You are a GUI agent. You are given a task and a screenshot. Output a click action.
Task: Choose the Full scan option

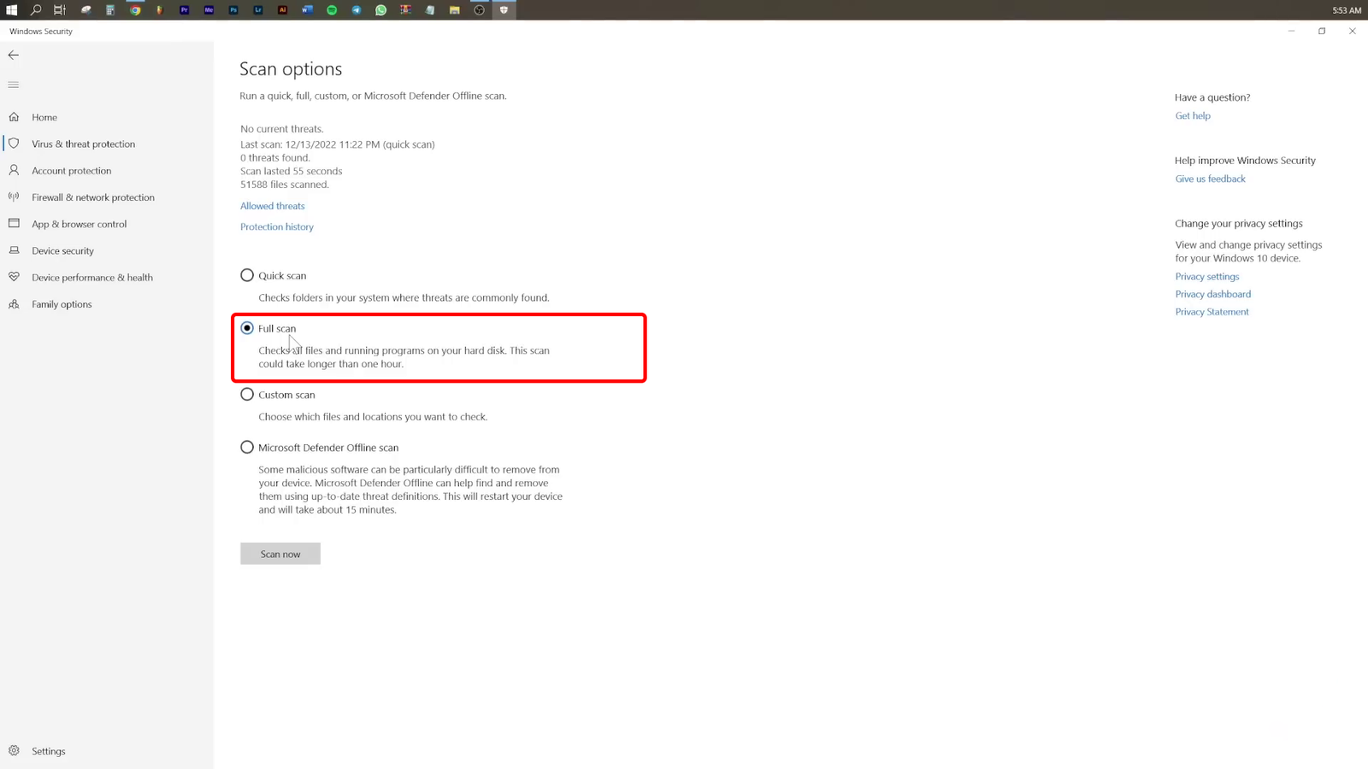(247, 328)
